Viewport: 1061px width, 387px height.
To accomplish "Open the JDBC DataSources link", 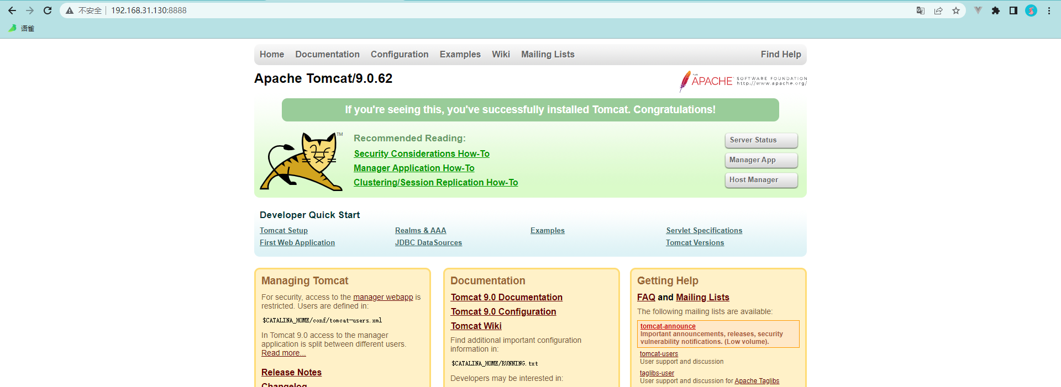I will click(428, 242).
